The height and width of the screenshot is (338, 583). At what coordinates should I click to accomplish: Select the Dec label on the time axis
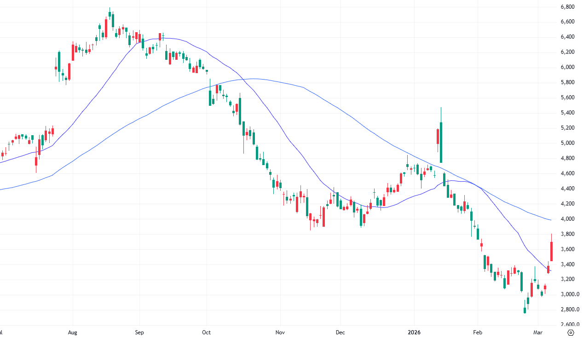341,332
